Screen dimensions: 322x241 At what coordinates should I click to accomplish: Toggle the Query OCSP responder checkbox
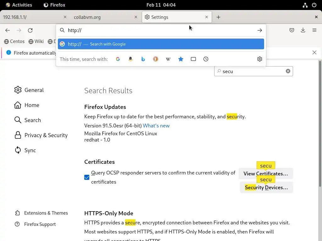click(x=87, y=177)
